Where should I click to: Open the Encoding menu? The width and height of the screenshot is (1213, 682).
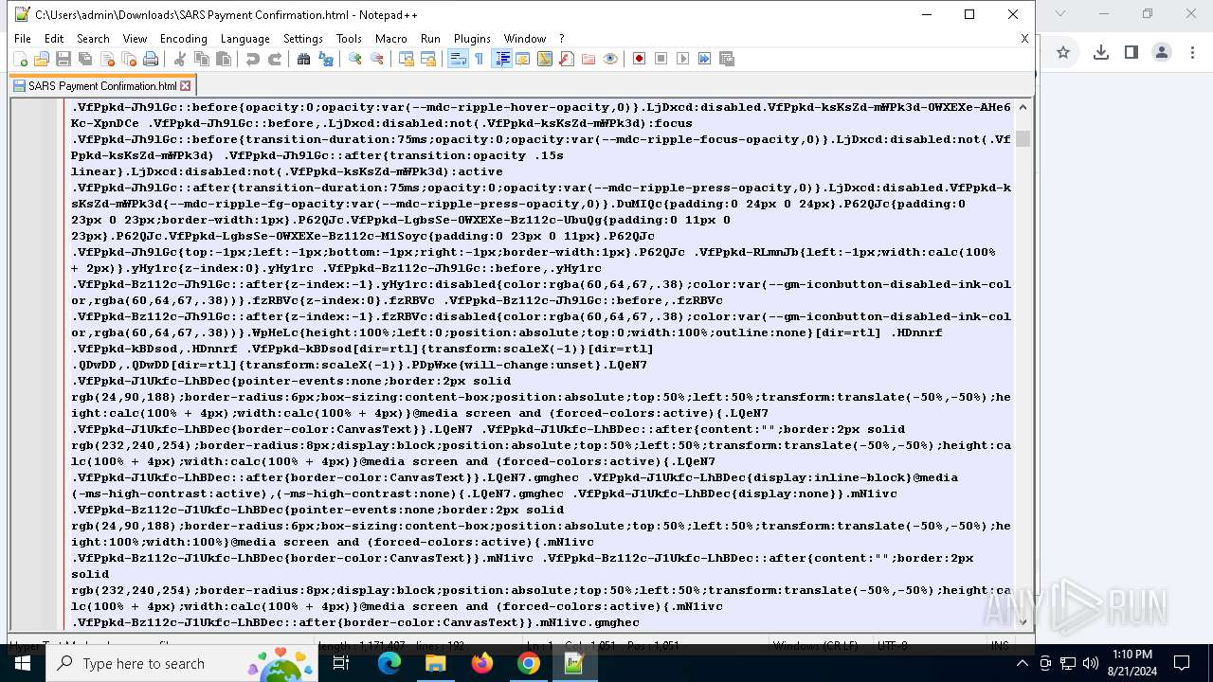click(x=184, y=39)
